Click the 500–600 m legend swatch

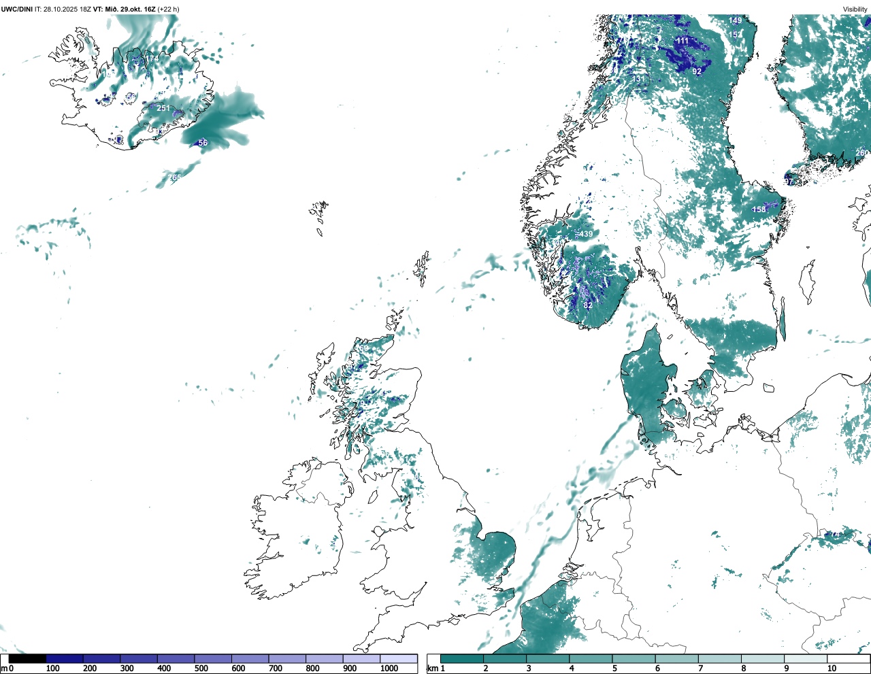pos(213,658)
